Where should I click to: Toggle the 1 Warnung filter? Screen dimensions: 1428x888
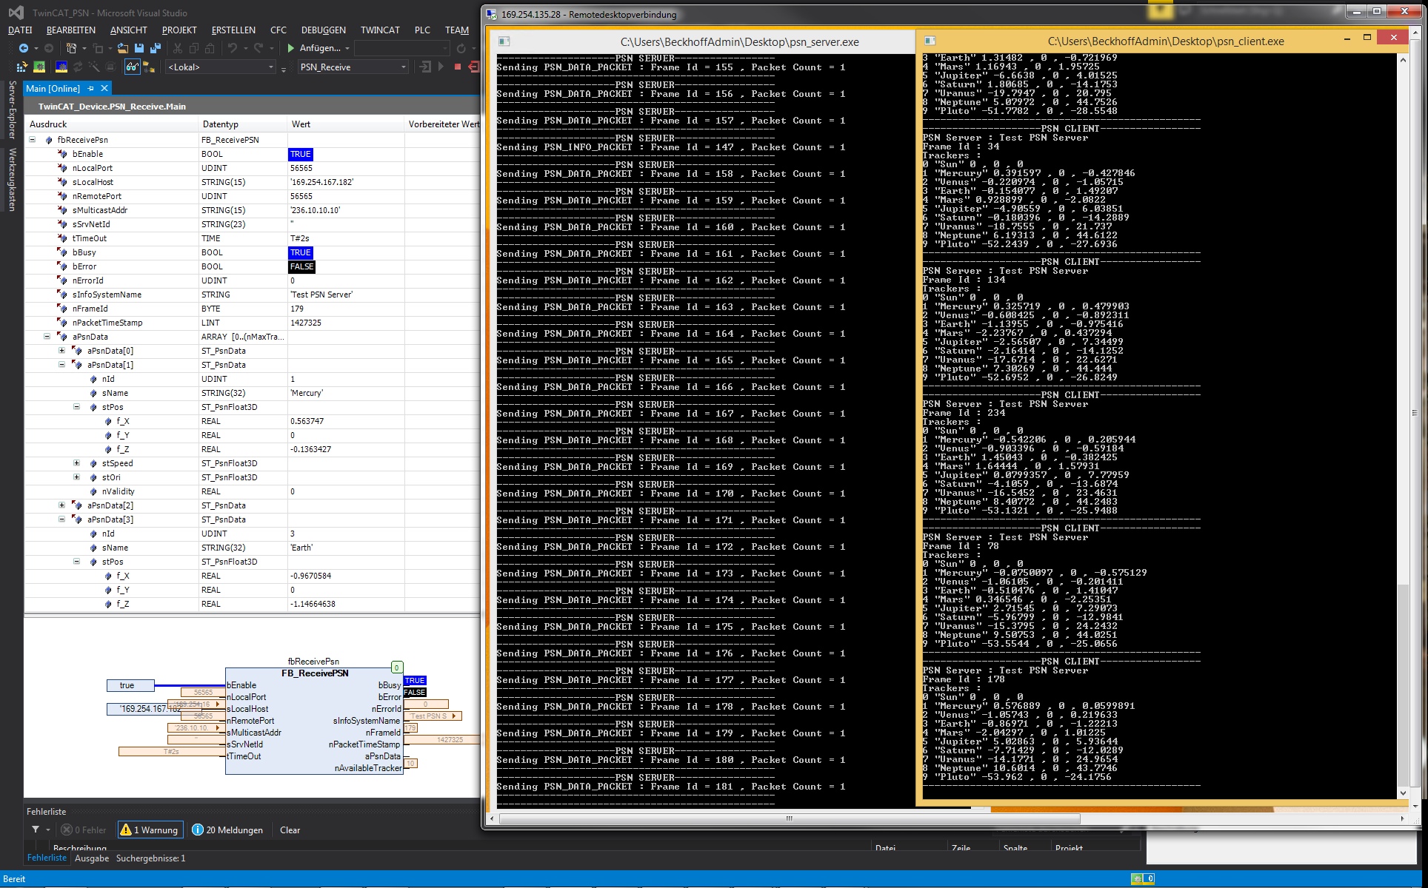pos(149,830)
